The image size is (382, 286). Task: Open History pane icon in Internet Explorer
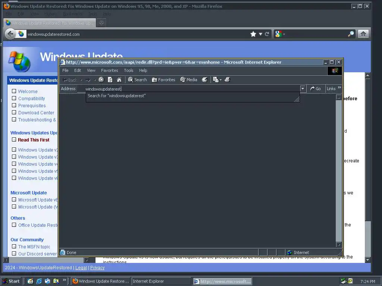[x=205, y=80]
